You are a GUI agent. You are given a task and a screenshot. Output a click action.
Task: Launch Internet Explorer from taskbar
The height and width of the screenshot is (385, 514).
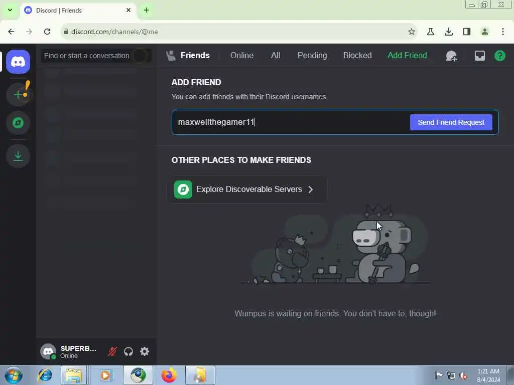[x=45, y=375]
